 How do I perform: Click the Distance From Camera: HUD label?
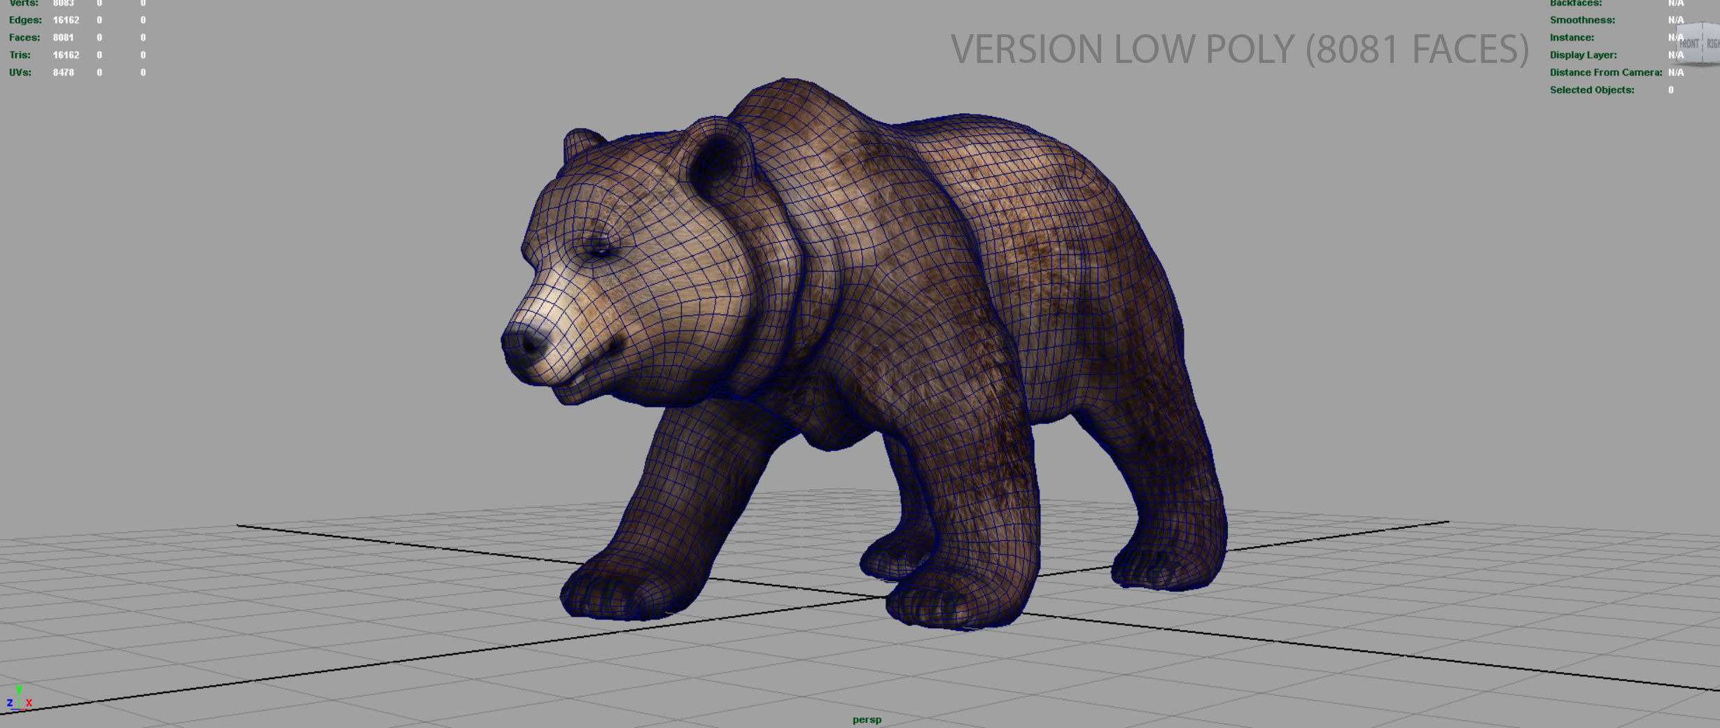point(1606,73)
